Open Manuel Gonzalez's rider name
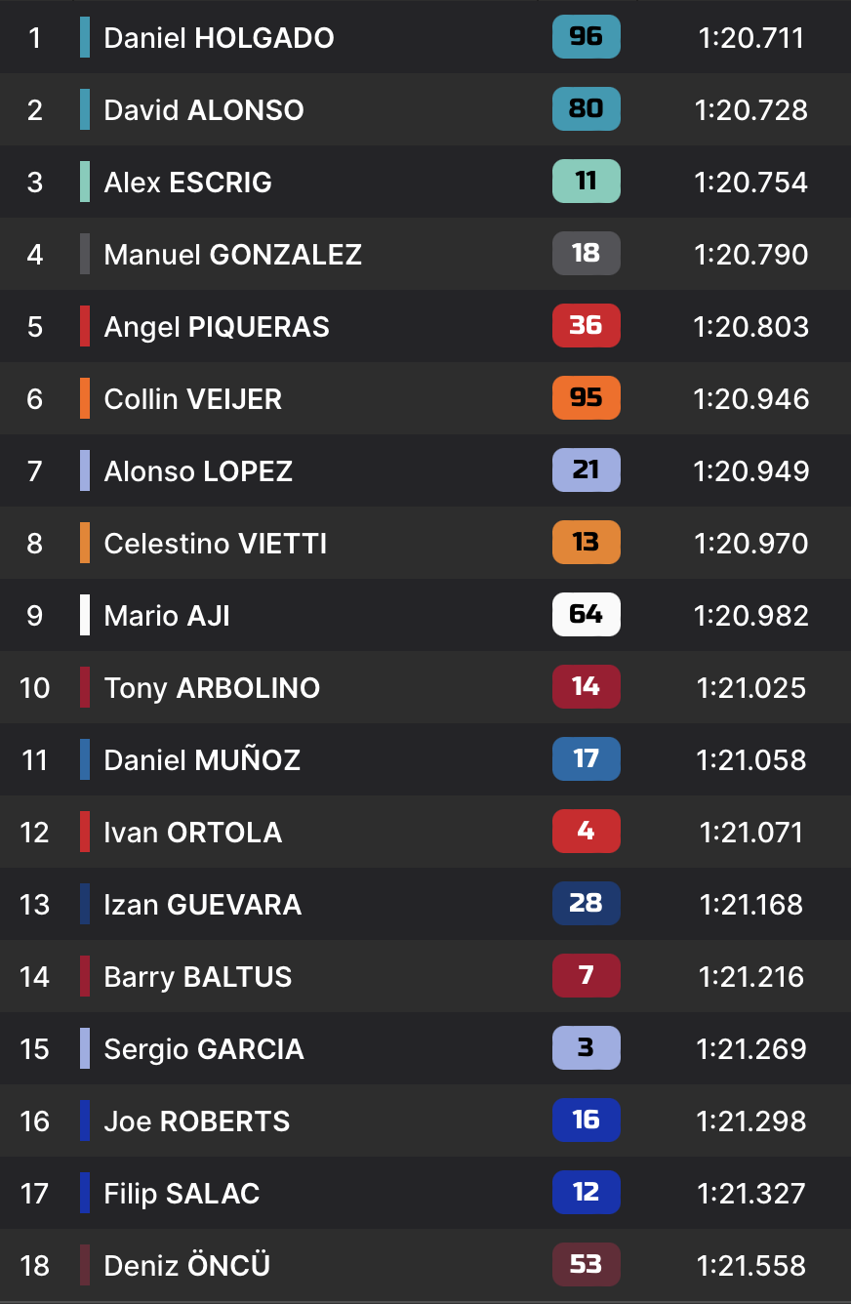This screenshot has height=1304, width=851. (x=232, y=255)
